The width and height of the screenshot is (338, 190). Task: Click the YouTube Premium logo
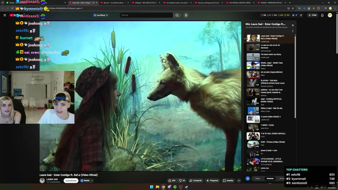pos(16,15)
